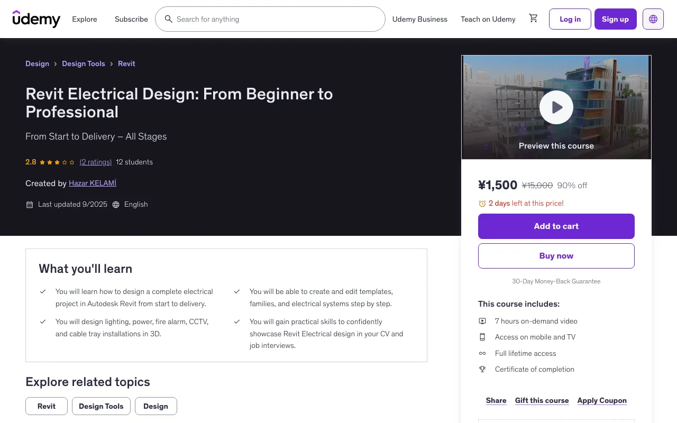Click the alarm clock icon near price deadline
The width and height of the screenshot is (677, 423).
[482, 203]
